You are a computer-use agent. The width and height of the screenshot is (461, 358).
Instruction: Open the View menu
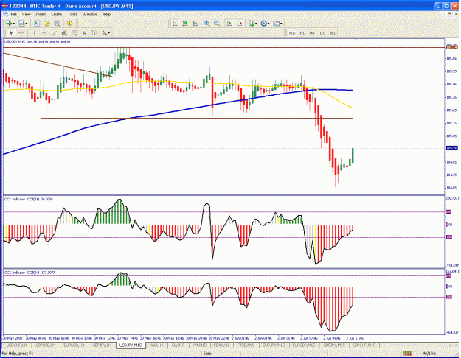pos(26,14)
